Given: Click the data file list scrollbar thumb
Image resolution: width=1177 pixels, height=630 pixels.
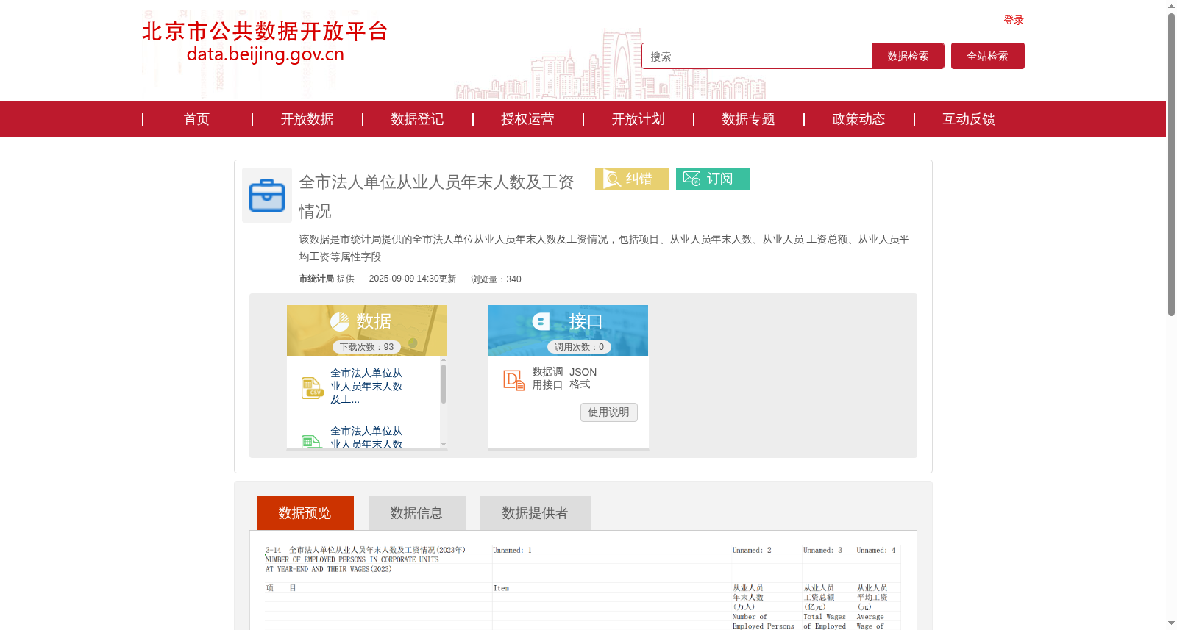Looking at the screenshot, I should (x=444, y=384).
